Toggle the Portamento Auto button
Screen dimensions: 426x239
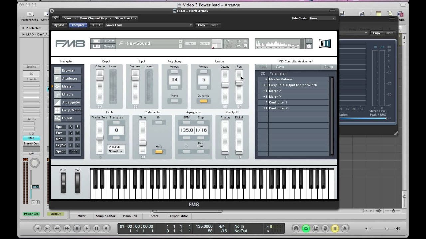[159, 152]
